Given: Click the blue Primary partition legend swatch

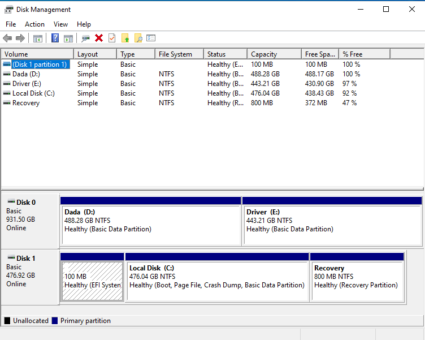Looking at the screenshot, I should tap(55, 321).
